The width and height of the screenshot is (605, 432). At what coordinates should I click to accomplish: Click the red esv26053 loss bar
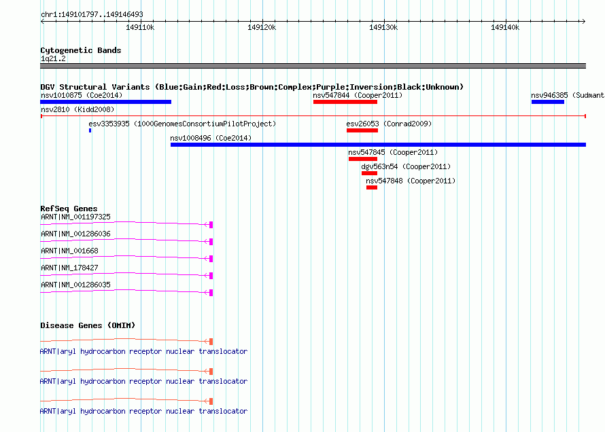pyautogui.click(x=362, y=130)
